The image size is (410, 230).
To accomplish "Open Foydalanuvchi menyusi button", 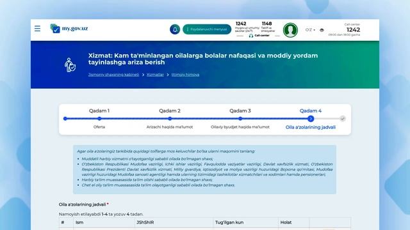I will [x=207, y=29].
